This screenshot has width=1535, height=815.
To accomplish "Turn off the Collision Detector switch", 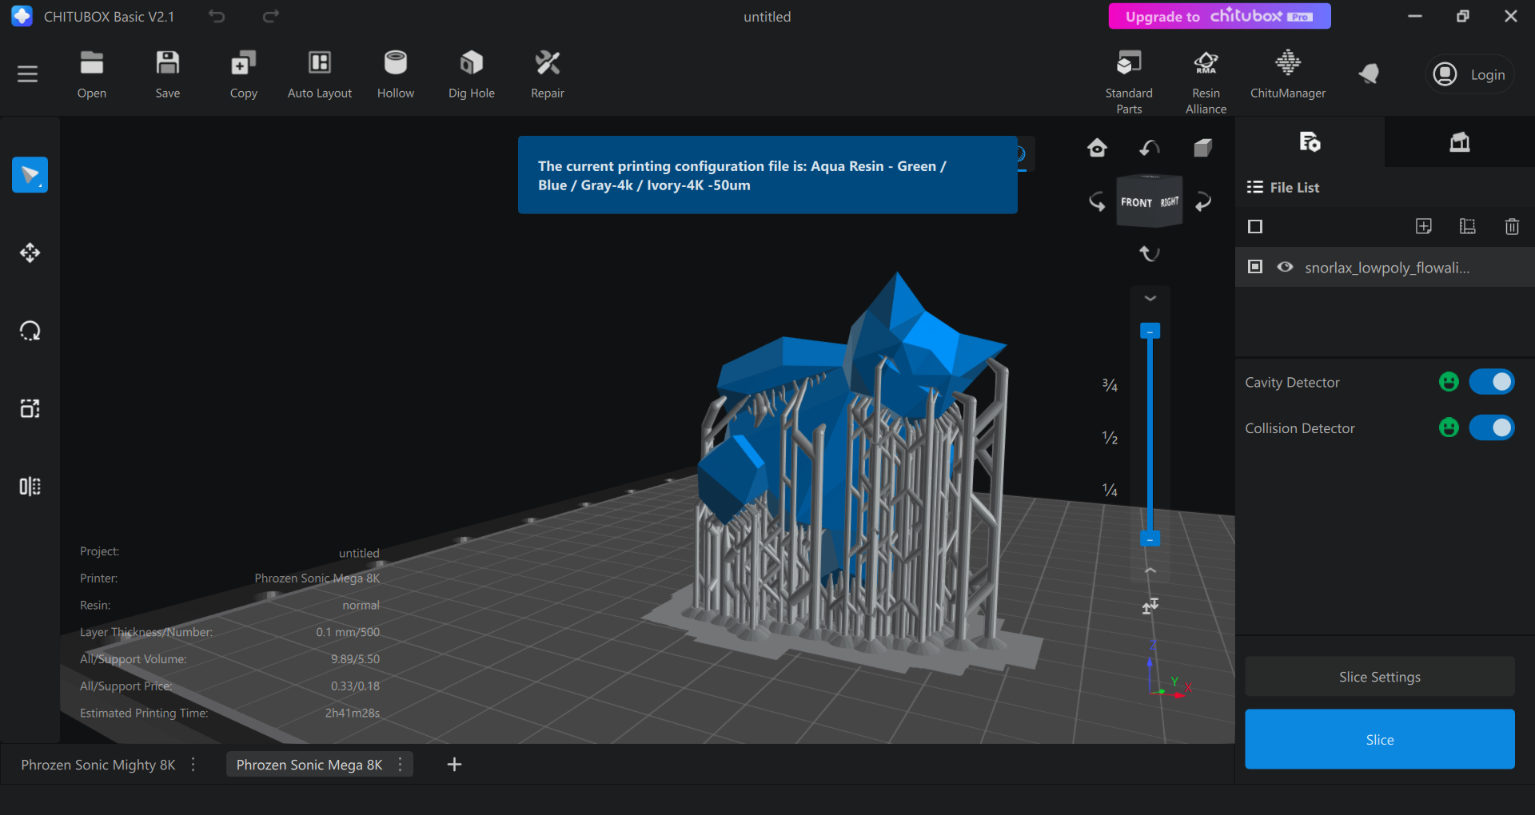I will pos(1492,427).
